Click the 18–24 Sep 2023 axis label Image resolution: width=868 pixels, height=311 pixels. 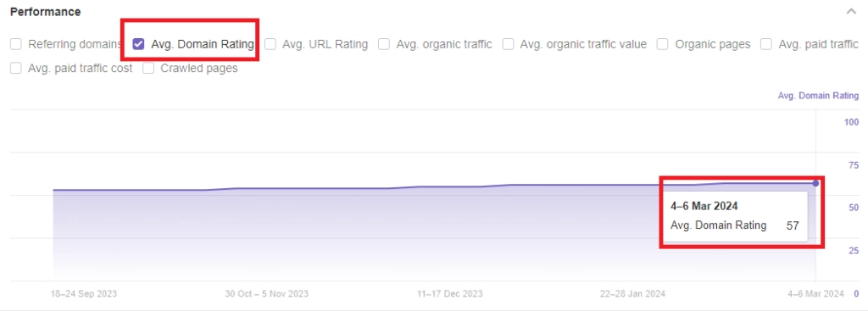point(84,294)
